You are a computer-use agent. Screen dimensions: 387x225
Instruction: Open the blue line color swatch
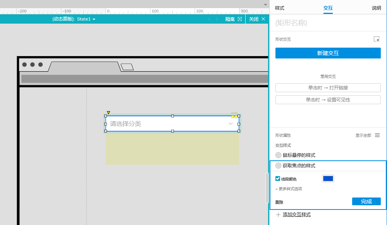coord(328,179)
